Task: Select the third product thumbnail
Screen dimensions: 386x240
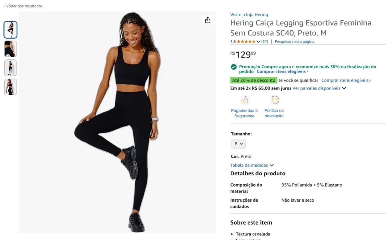Action: coord(11,68)
